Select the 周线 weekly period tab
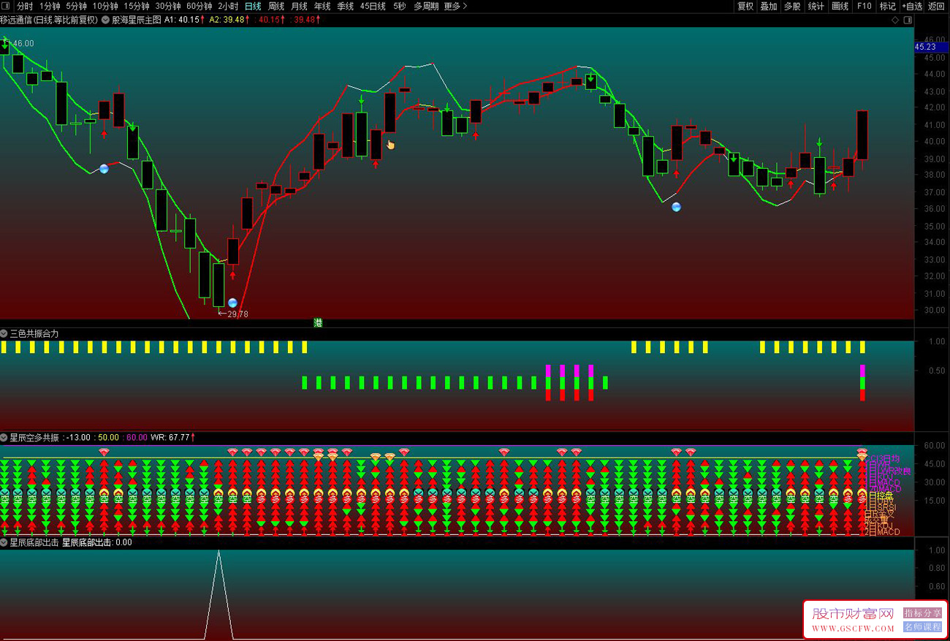950x641 pixels. coord(276,6)
